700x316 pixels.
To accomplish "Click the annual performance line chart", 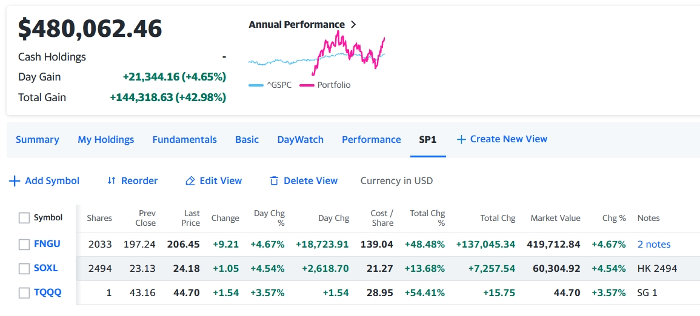I will pyautogui.click(x=317, y=54).
